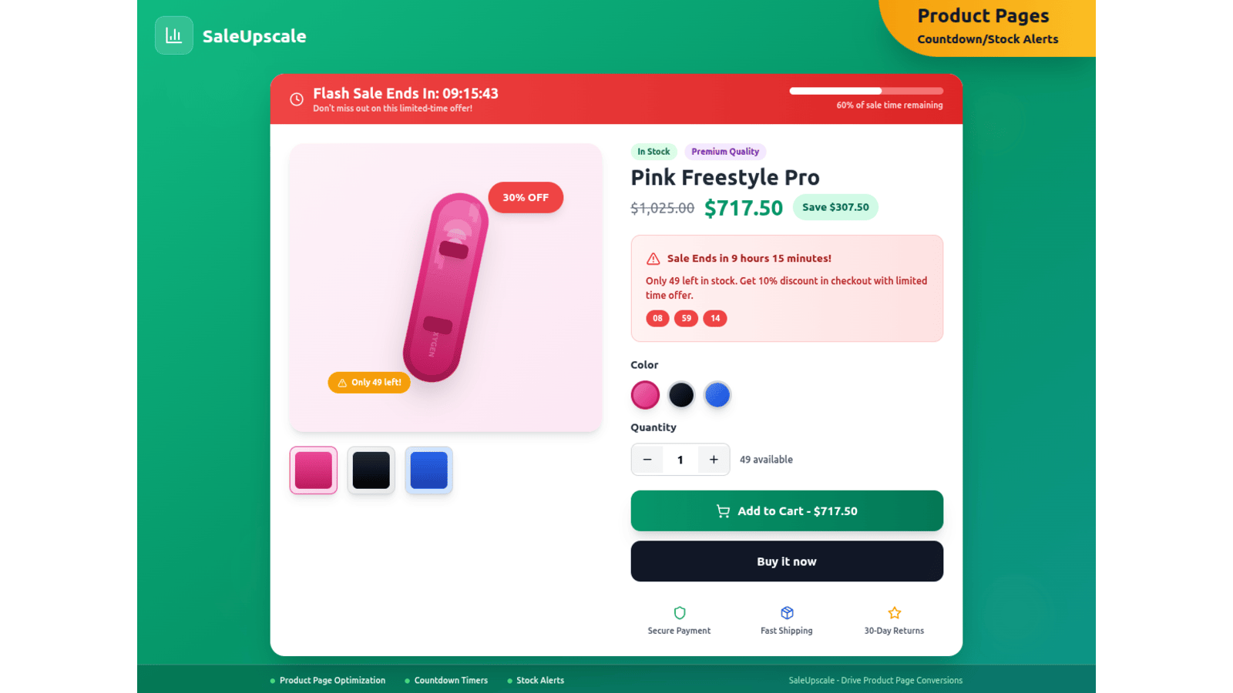Click the clock icon in flash sale banner
The width and height of the screenshot is (1233, 693).
pyautogui.click(x=297, y=99)
